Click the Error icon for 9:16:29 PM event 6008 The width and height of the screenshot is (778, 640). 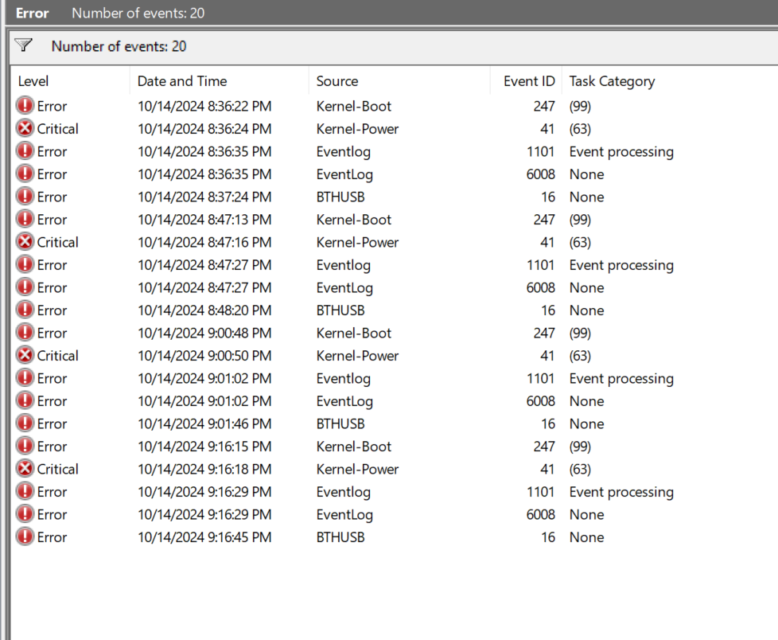25,514
